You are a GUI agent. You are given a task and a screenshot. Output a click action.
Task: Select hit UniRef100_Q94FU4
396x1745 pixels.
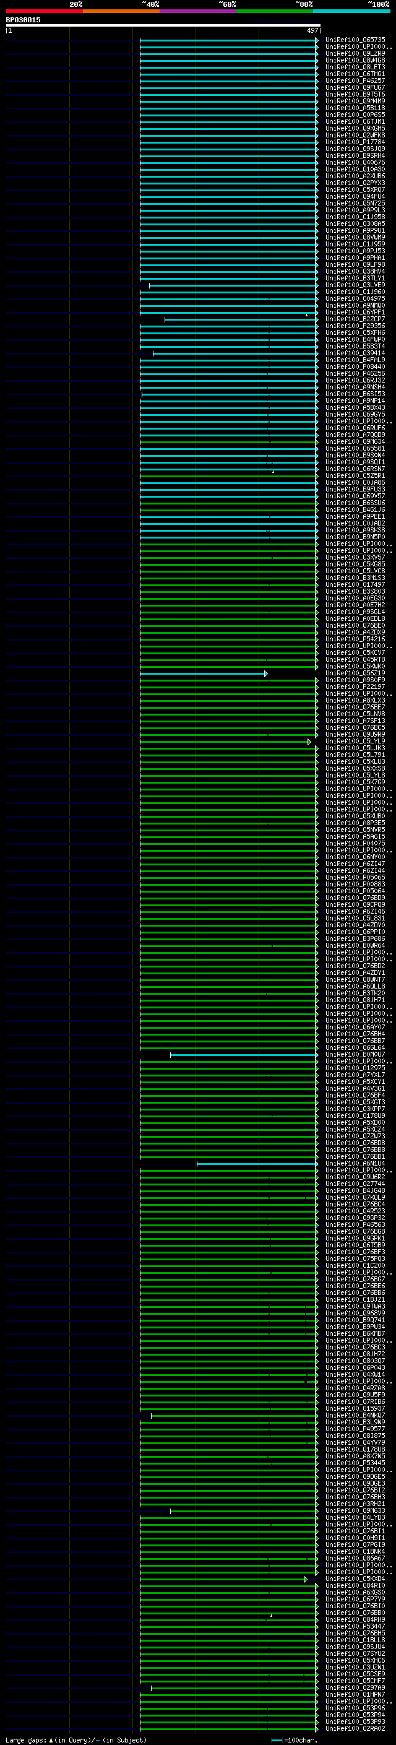(x=355, y=196)
